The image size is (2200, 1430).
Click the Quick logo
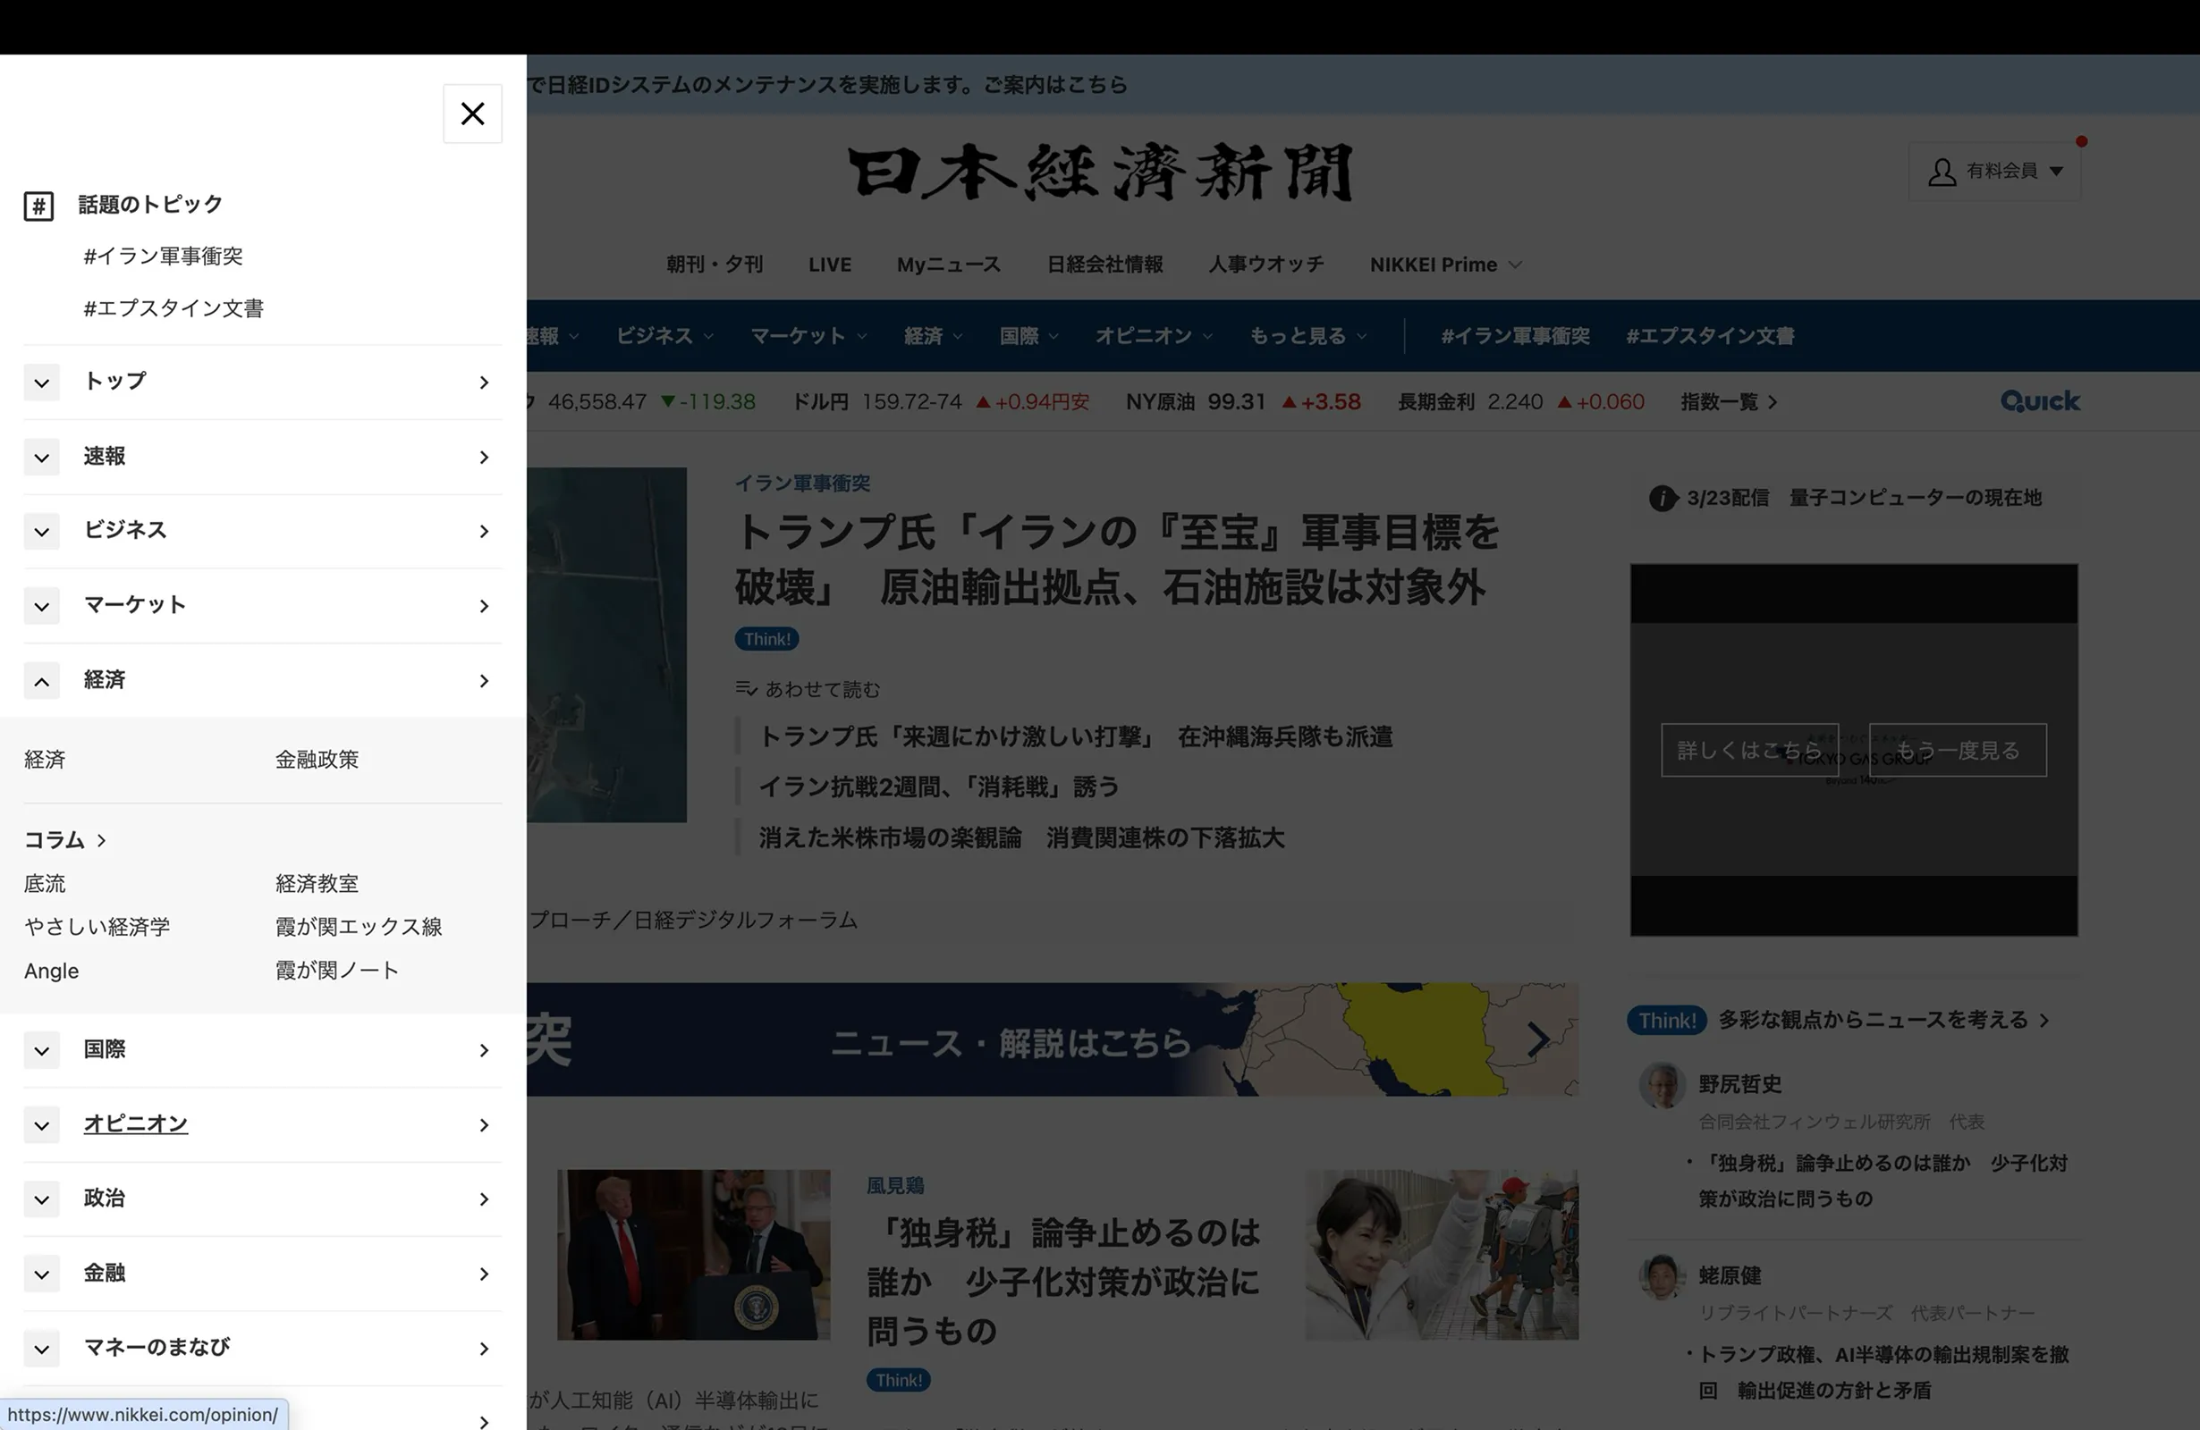click(2040, 401)
